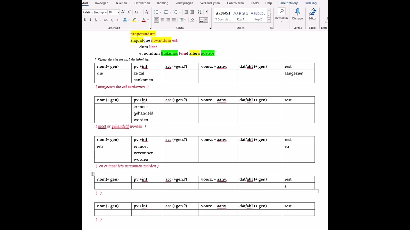
Task: Click the highlighted word 'novandum'
Action: tap(161, 40)
